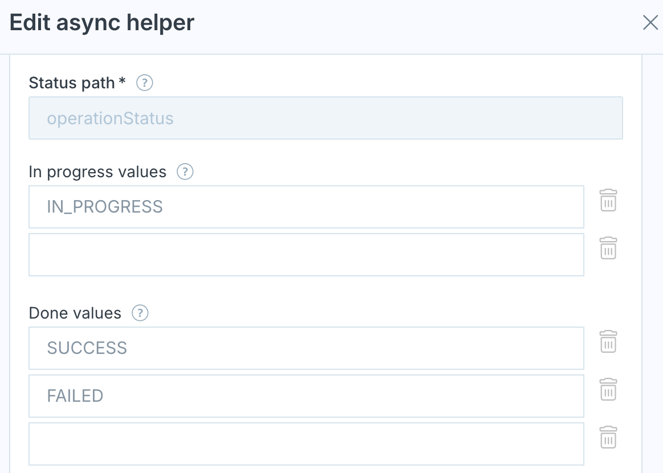Click the required asterisk beside Status path
This screenshot has height=473, width=663.
122,80
